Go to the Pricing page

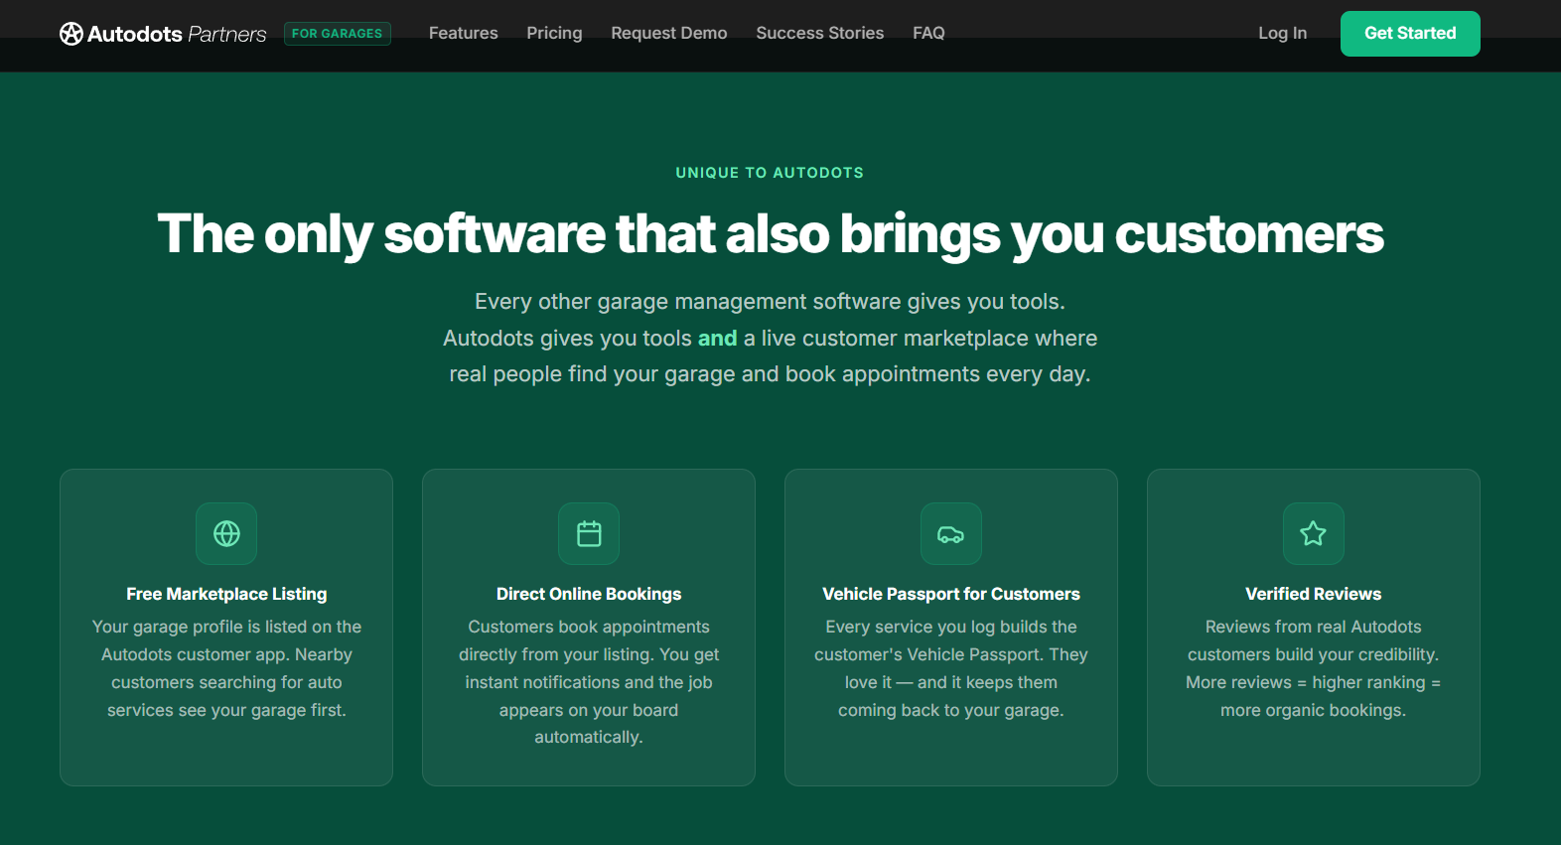pyautogui.click(x=554, y=33)
